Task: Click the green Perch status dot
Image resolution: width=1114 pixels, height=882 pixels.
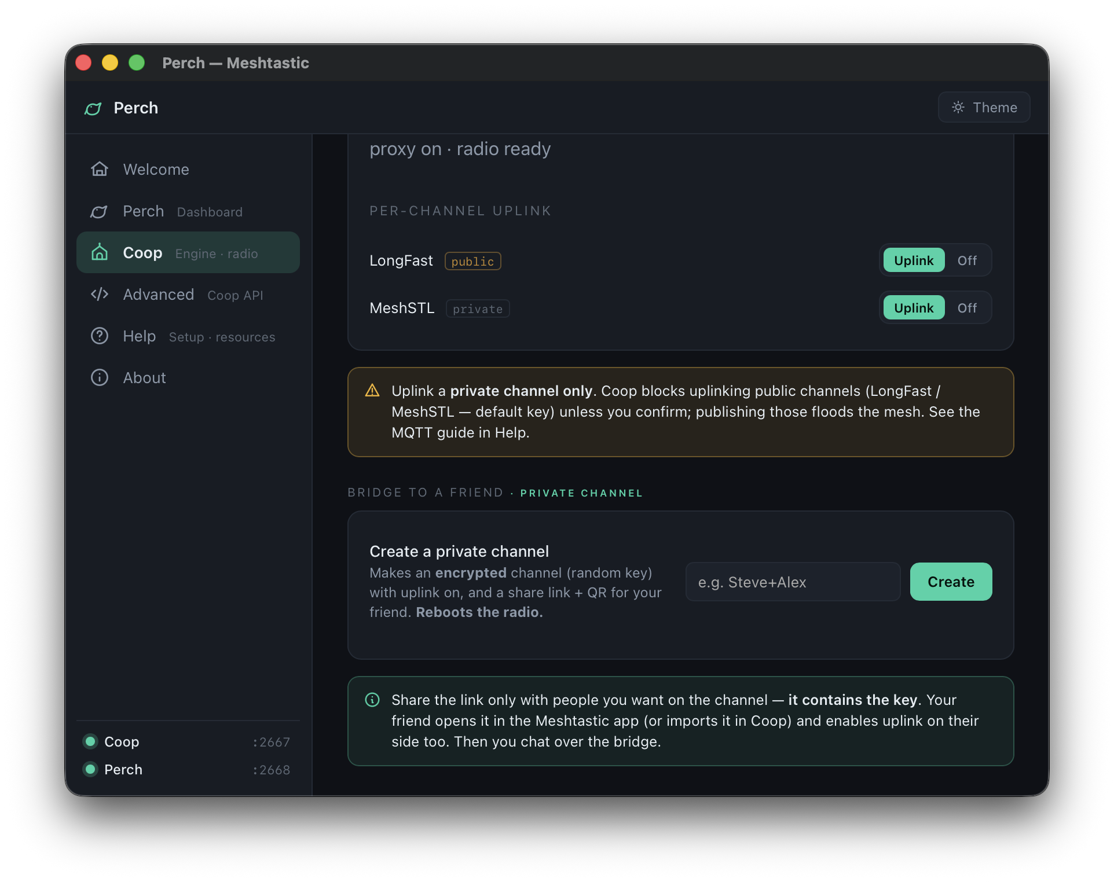Action: 90,769
